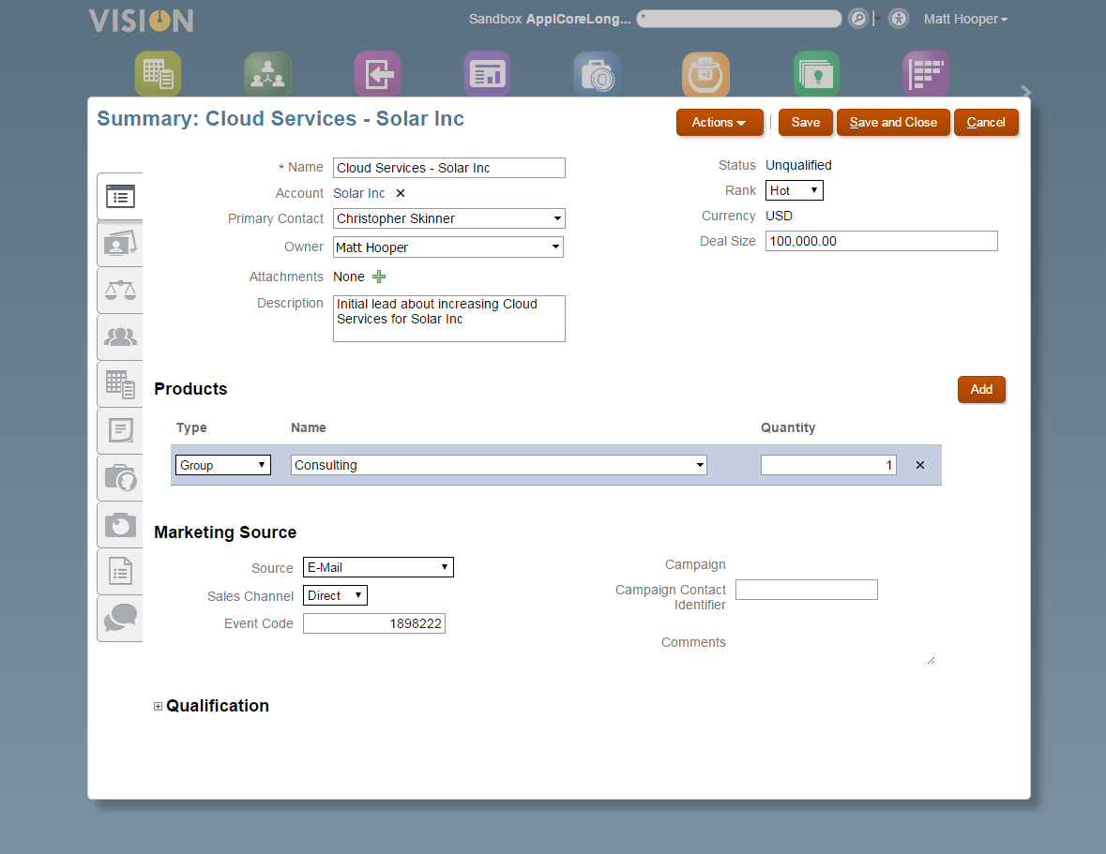Image resolution: width=1106 pixels, height=854 pixels.
Task: Open the document list side tab
Action: pos(120,572)
